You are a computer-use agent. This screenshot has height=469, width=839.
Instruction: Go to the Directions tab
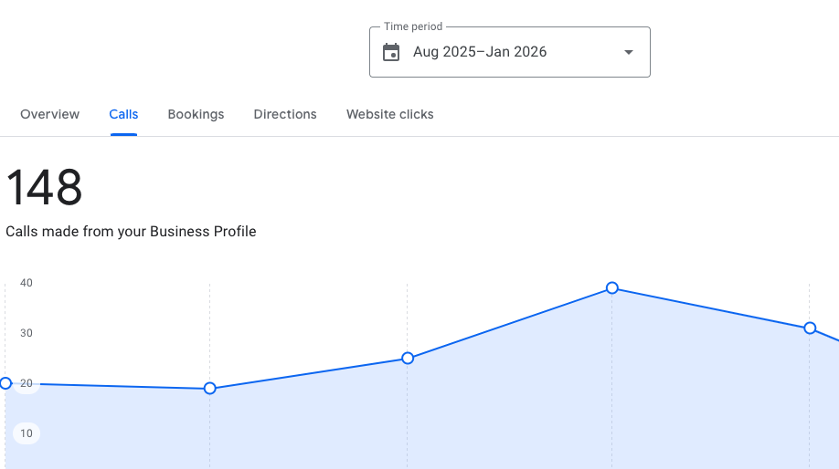(285, 114)
